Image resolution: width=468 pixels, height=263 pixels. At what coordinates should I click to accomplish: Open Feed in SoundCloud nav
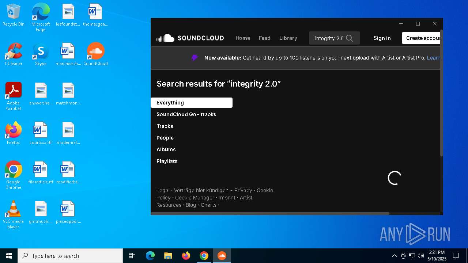click(x=265, y=38)
